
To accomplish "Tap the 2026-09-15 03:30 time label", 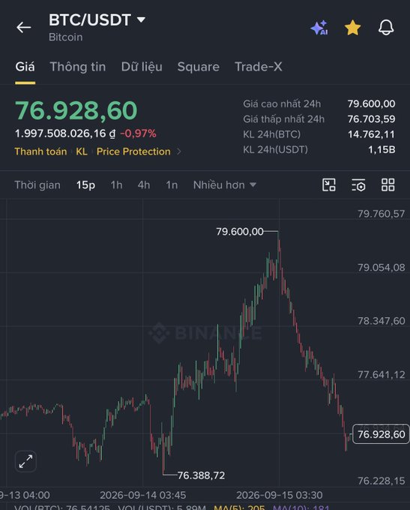I will 280,495.
